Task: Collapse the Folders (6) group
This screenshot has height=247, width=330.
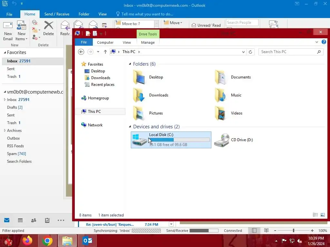Action: pos(130,64)
